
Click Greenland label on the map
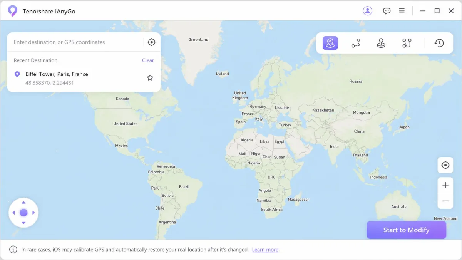click(198, 39)
